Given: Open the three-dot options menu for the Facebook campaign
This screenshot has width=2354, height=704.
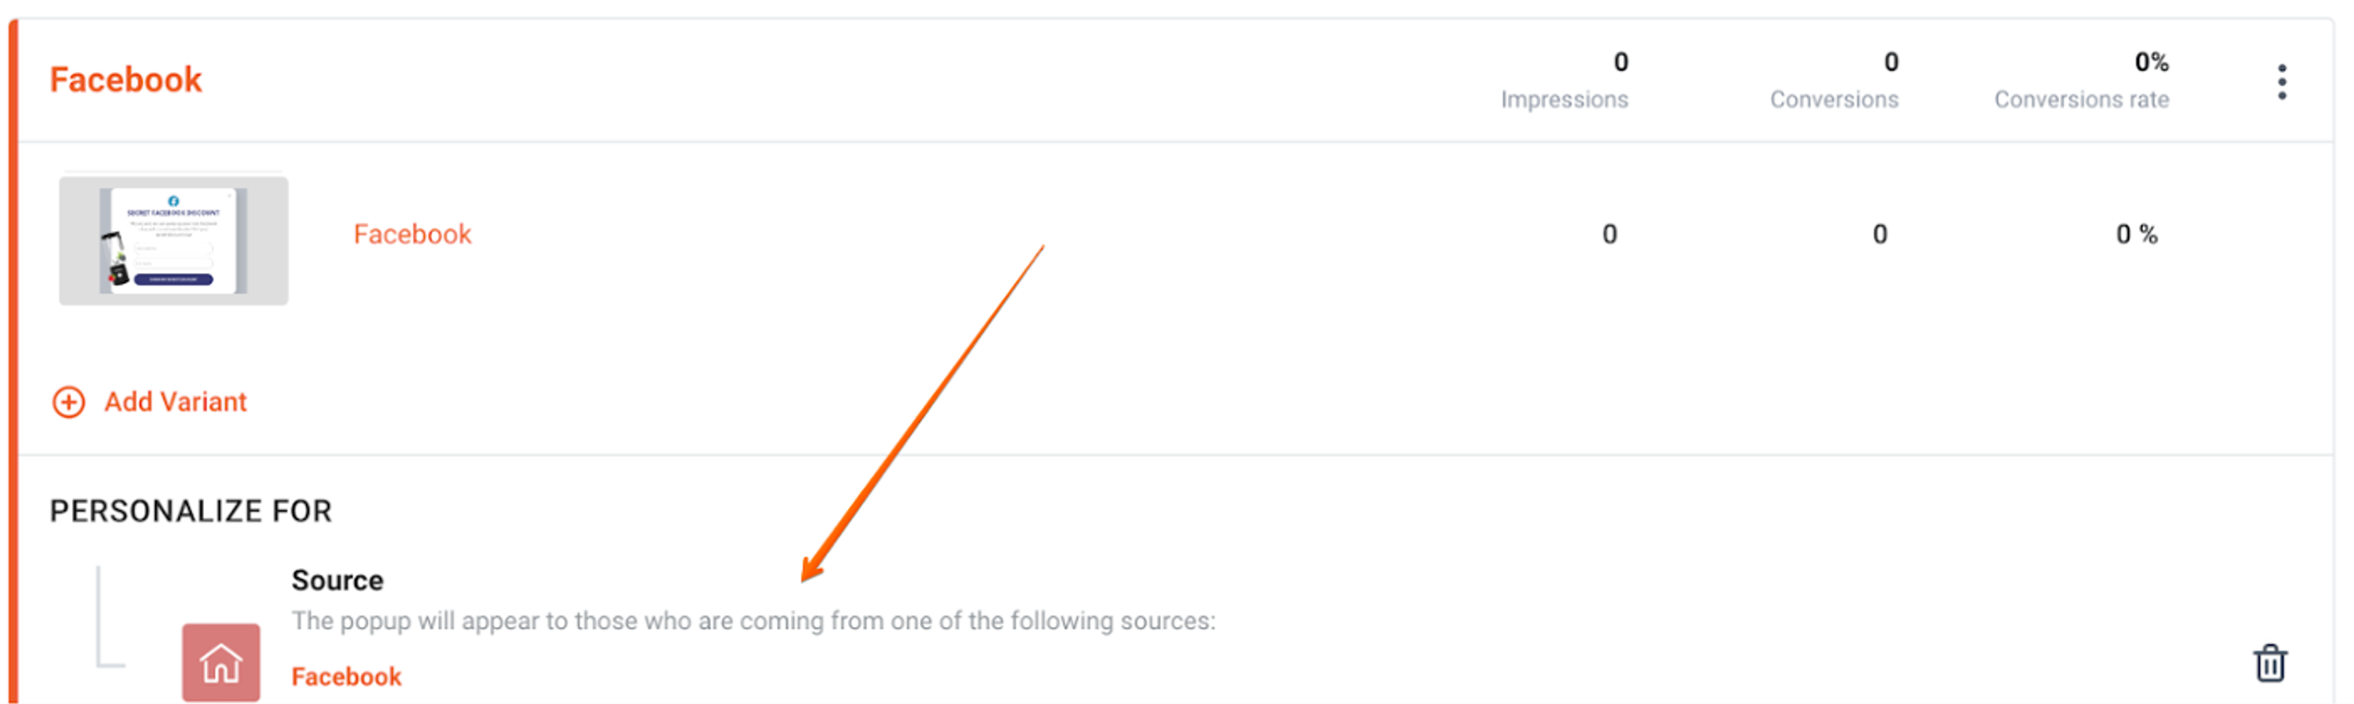Looking at the screenshot, I should [x=2282, y=82].
